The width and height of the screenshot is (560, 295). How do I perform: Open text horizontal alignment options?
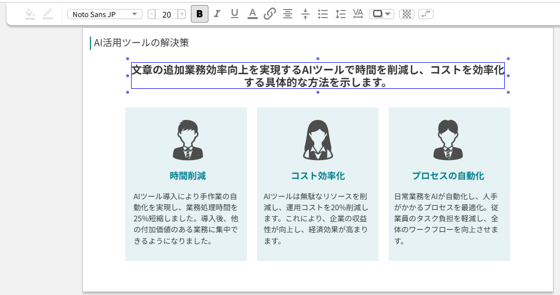tap(287, 14)
